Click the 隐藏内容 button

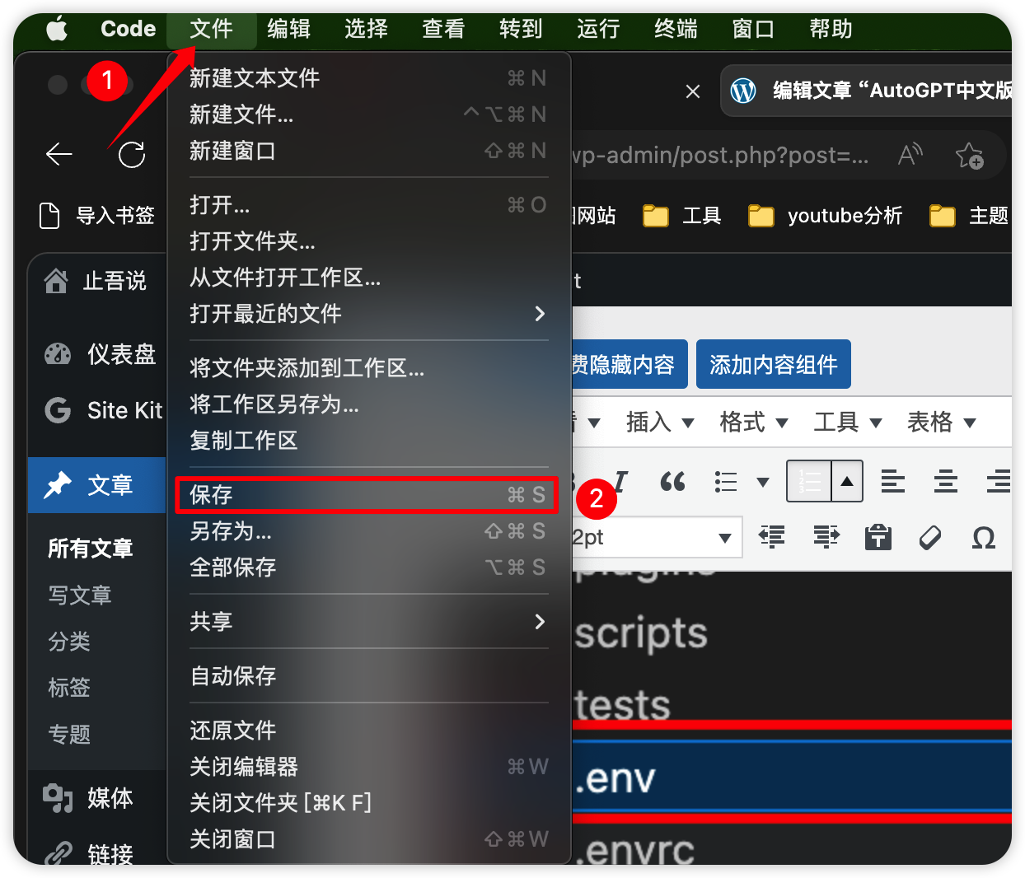click(630, 364)
